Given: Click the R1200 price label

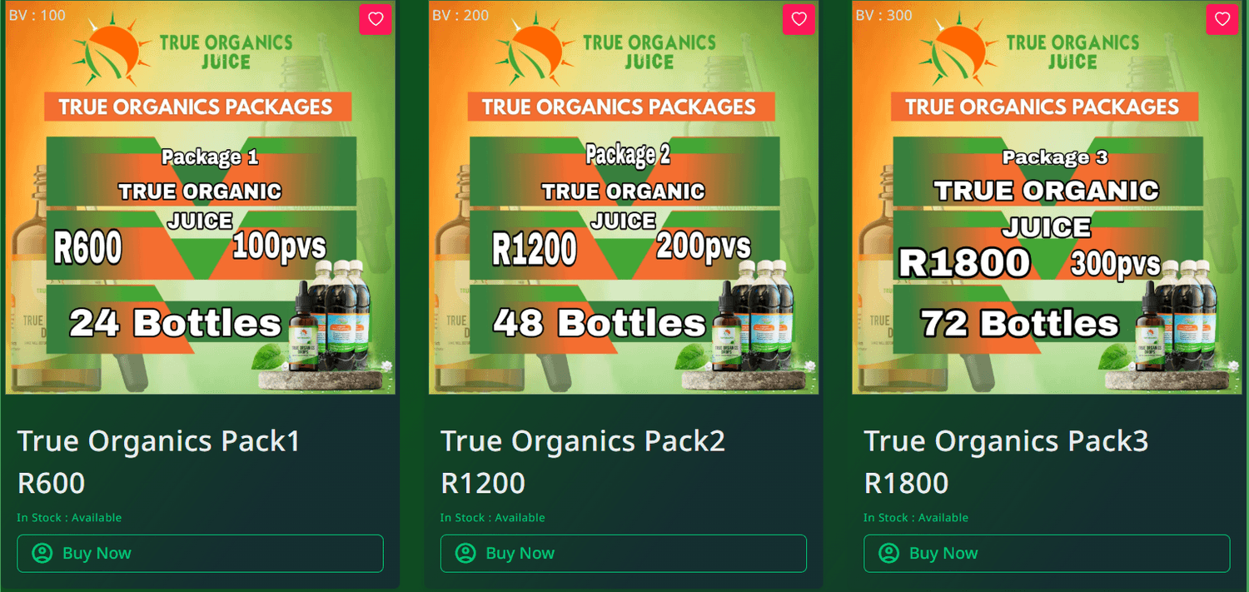Looking at the screenshot, I should click(483, 483).
